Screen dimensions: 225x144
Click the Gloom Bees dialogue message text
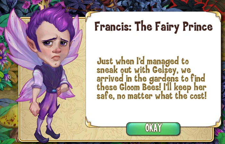[152, 78]
